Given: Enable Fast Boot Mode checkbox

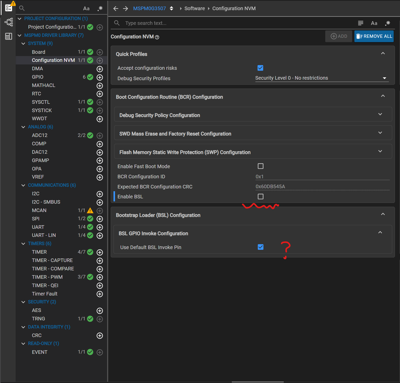Looking at the screenshot, I should coord(260,166).
